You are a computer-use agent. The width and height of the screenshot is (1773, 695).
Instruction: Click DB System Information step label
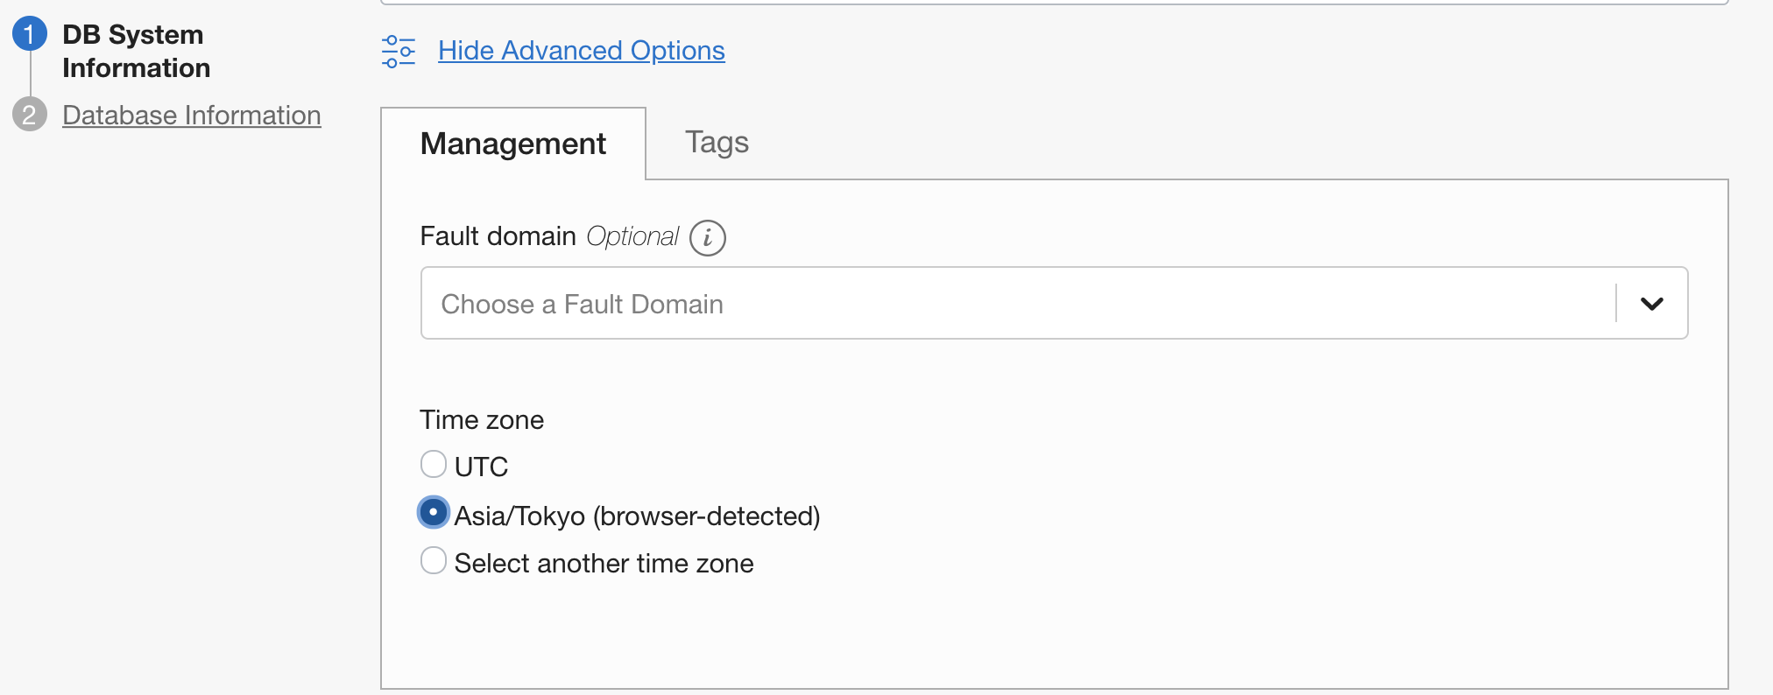[x=136, y=52]
